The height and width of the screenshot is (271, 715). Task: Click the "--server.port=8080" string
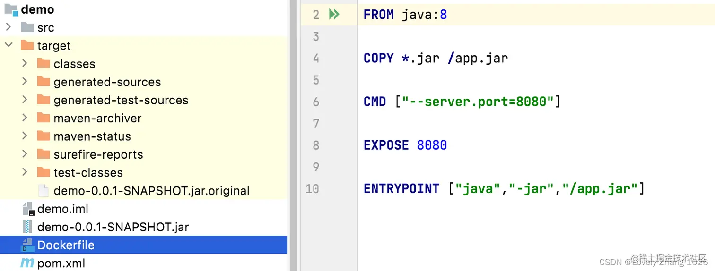click(478, 102)
